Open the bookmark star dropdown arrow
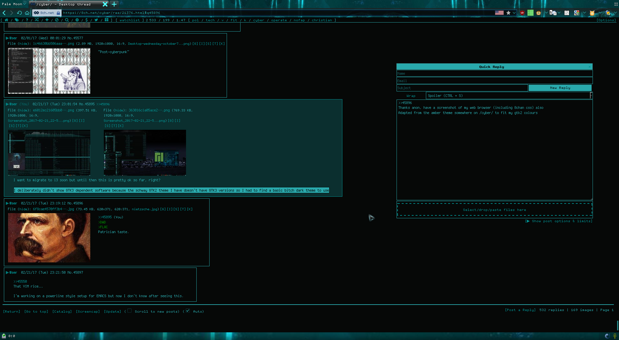 pos(514,13)
